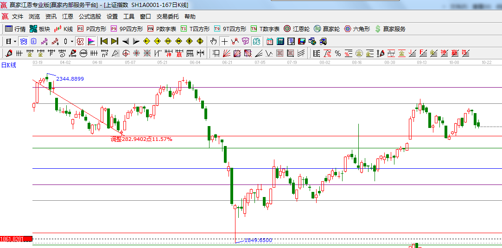Toggle the crosshair cursor button
Viewport: 502px width, 248px height.
point(224,41)
